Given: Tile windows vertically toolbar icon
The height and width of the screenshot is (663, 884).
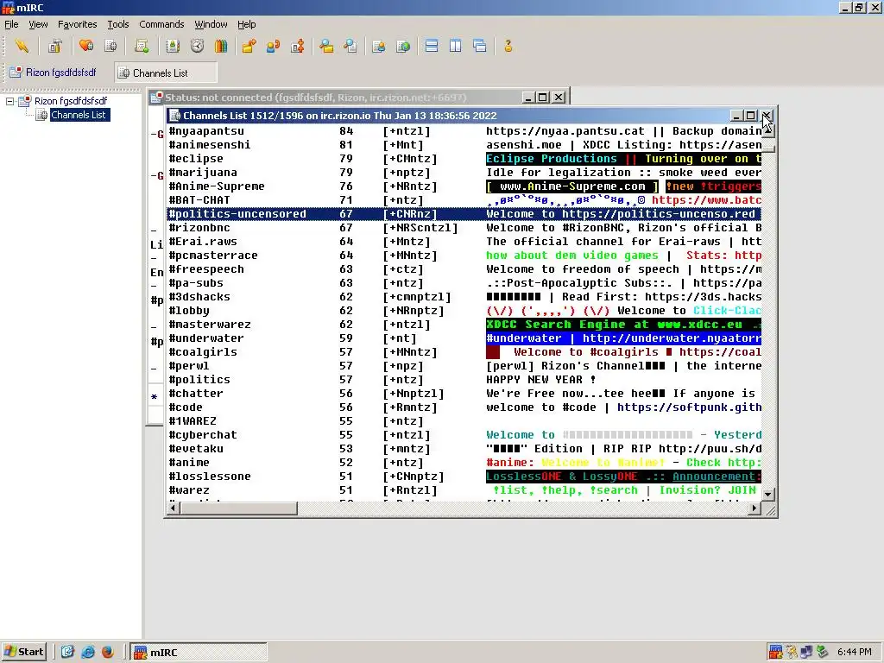Looking at the screenshot, I should click(x=456, y=47).
